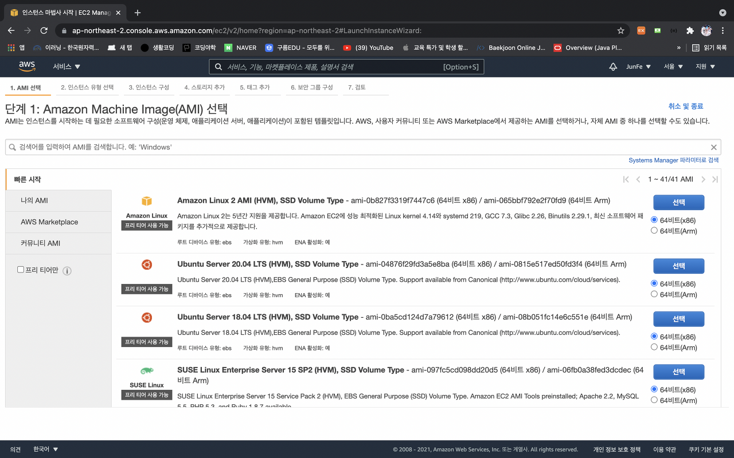Select 64비트(Arm) for Ubuntu 18.04

[654, 347]
